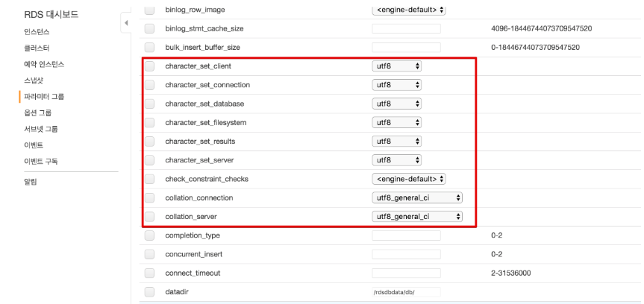644x304 pixels.
Task: Tick the character_set_server checkbox
Action: 149,160
